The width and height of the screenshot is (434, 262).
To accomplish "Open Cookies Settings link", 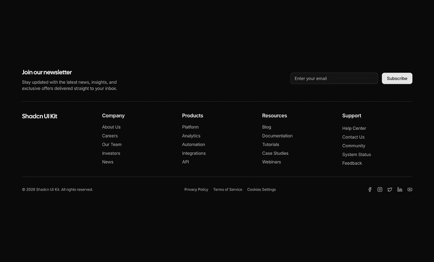I will coord(262,190).
